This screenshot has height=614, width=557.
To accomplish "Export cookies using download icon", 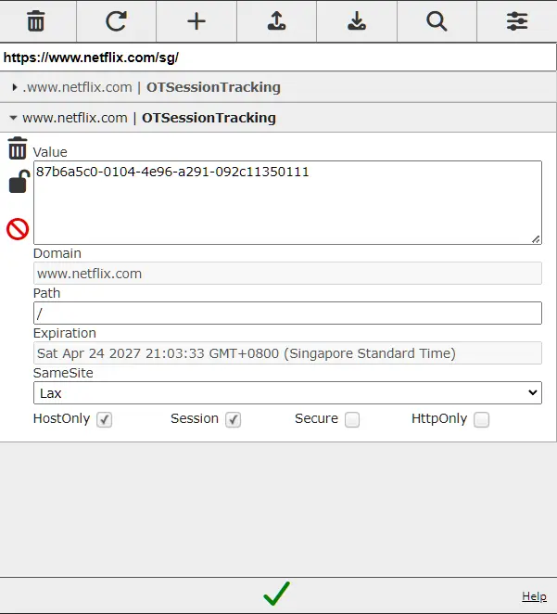I will pyautogui.click(x=357, y=21).
